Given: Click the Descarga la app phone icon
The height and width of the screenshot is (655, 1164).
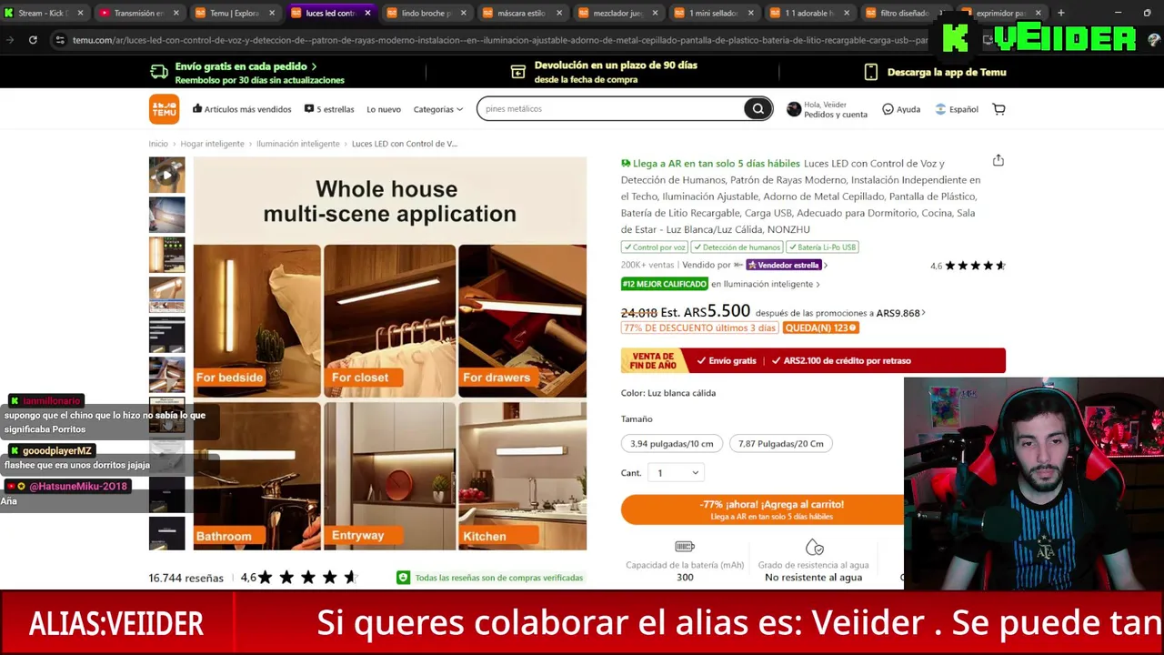Looking at the screenshot, I should [x=870, y=72].
